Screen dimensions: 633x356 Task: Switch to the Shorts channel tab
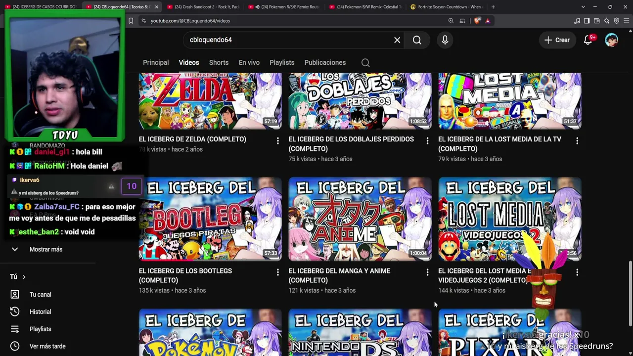(x=219, y=63)
